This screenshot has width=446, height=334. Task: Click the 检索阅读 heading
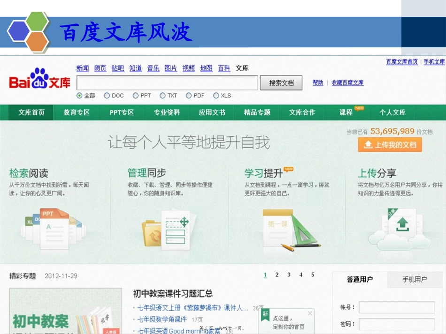click(29, 173)
